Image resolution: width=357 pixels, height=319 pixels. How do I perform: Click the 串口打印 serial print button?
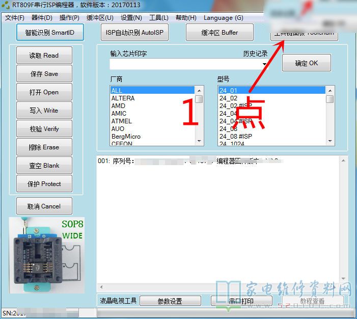tap(241, 301)
